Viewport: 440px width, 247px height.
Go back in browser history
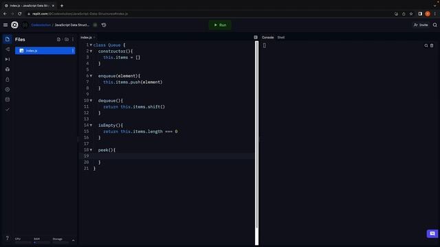tap(5, 14)
